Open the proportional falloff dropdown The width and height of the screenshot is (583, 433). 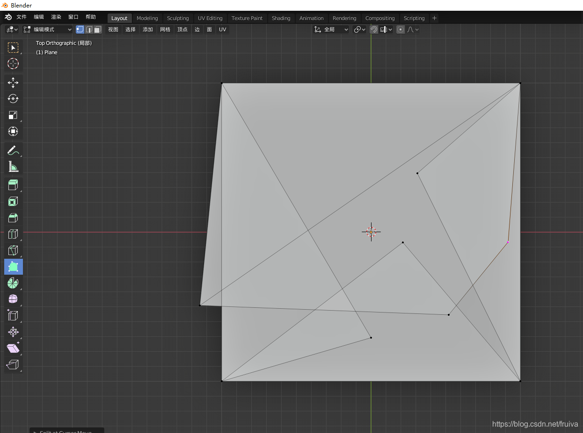click(x=413, y=29)
